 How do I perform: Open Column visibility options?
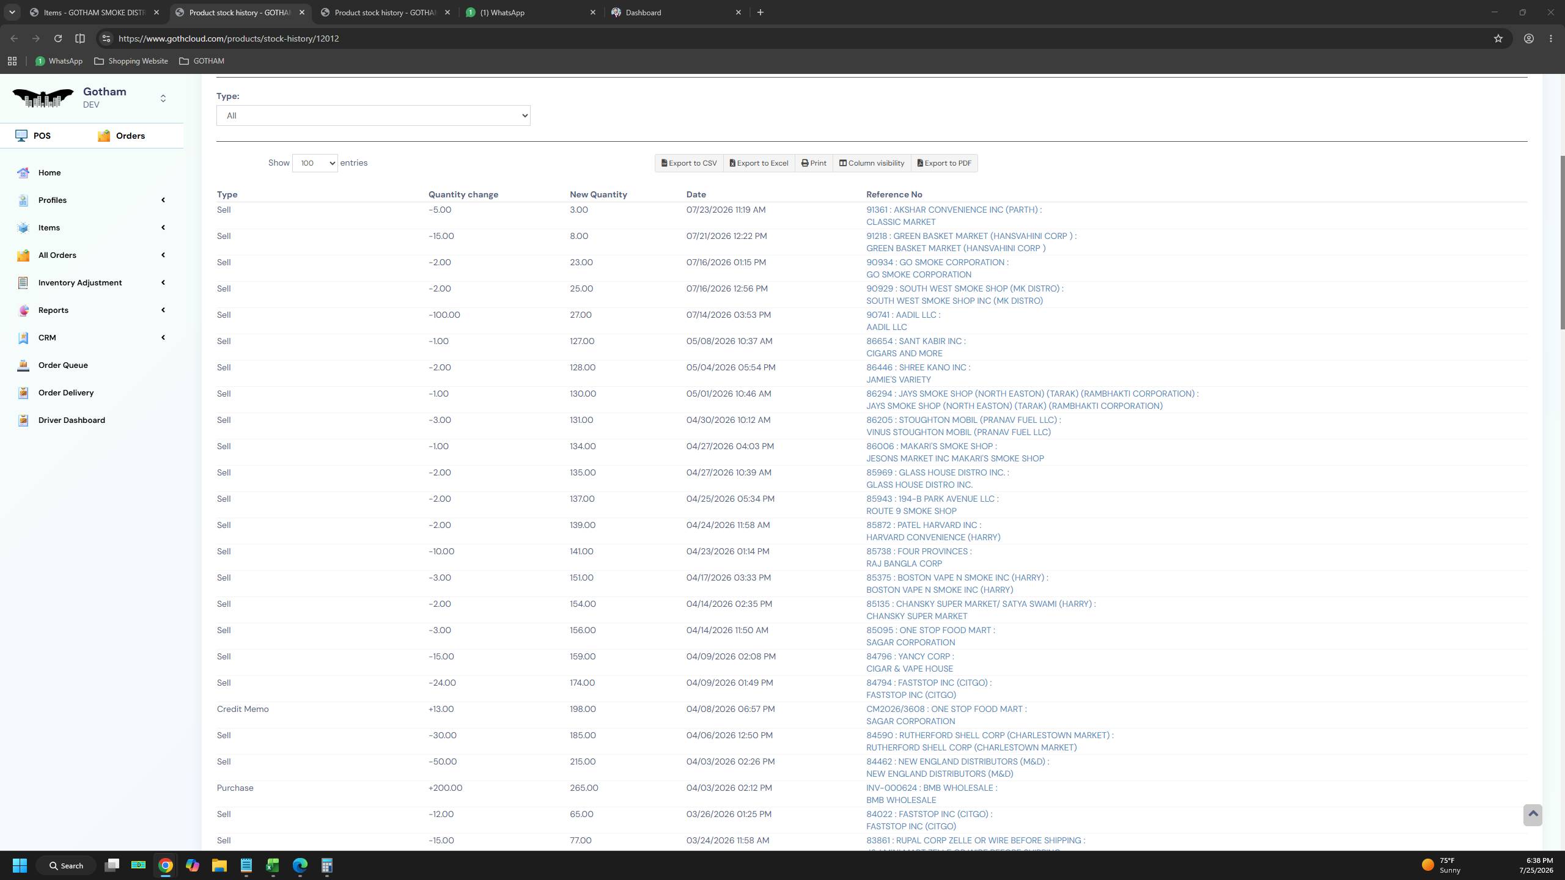click(872, 163)
